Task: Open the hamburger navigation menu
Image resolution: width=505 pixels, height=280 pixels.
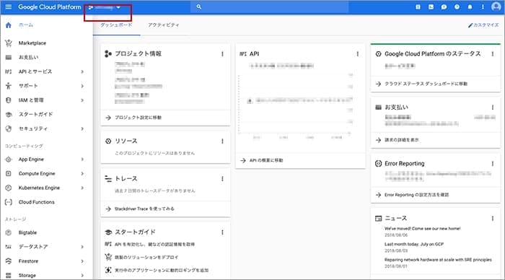Action: (9, 6)
